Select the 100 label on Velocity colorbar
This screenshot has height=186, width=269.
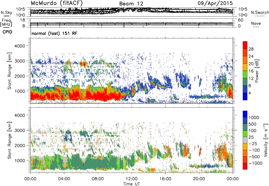(x=252, y=131)
